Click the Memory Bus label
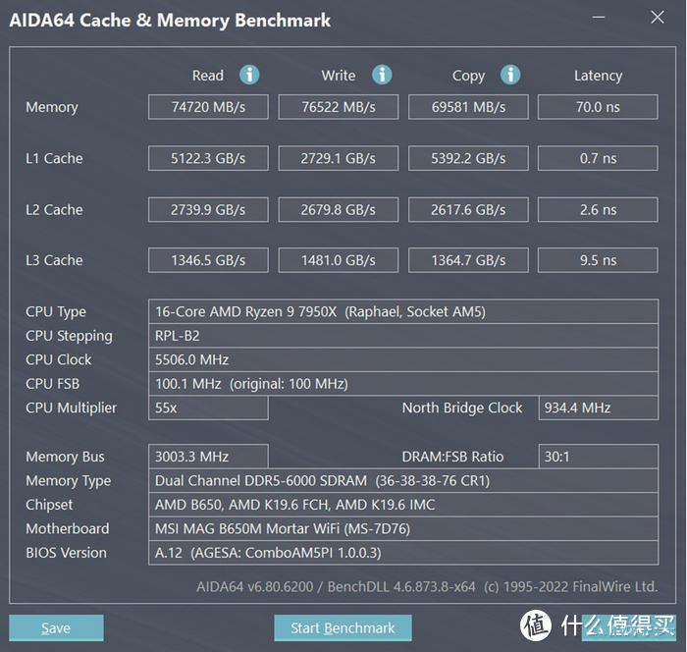 [65, 457]
